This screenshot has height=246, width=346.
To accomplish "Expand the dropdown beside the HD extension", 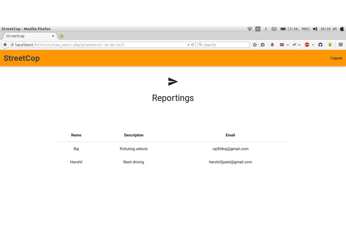I will click(288, 45).
